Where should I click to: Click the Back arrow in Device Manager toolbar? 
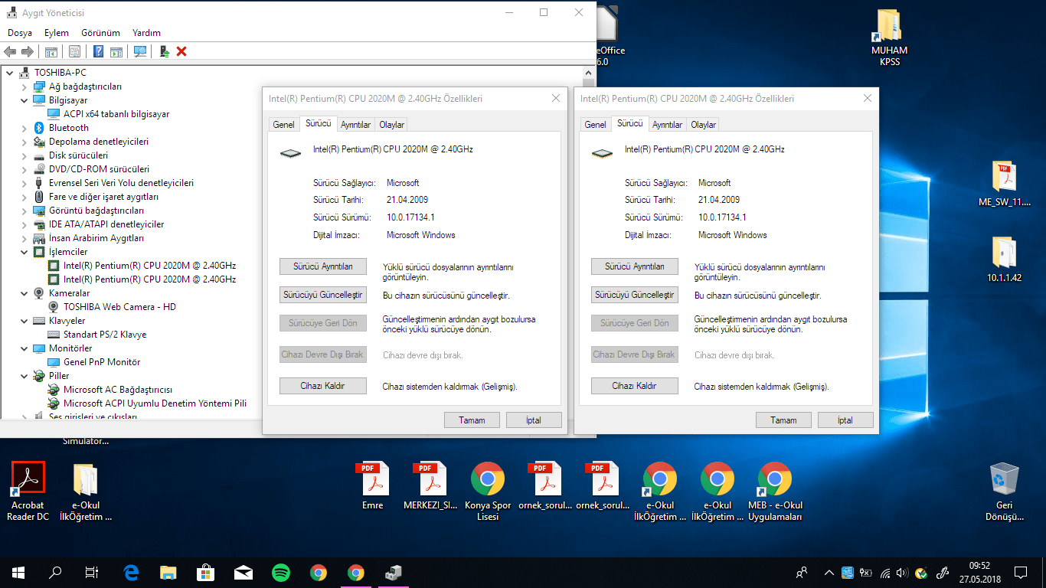click(10, 51)
